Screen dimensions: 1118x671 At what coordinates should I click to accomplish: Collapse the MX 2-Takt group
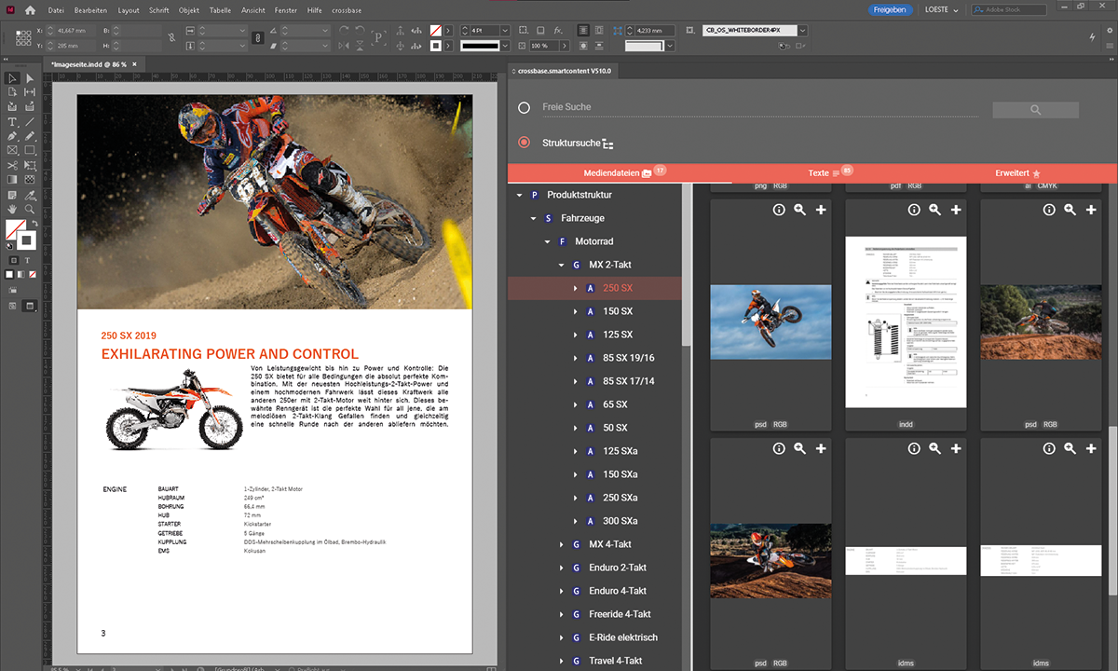[x=562, y=266]
